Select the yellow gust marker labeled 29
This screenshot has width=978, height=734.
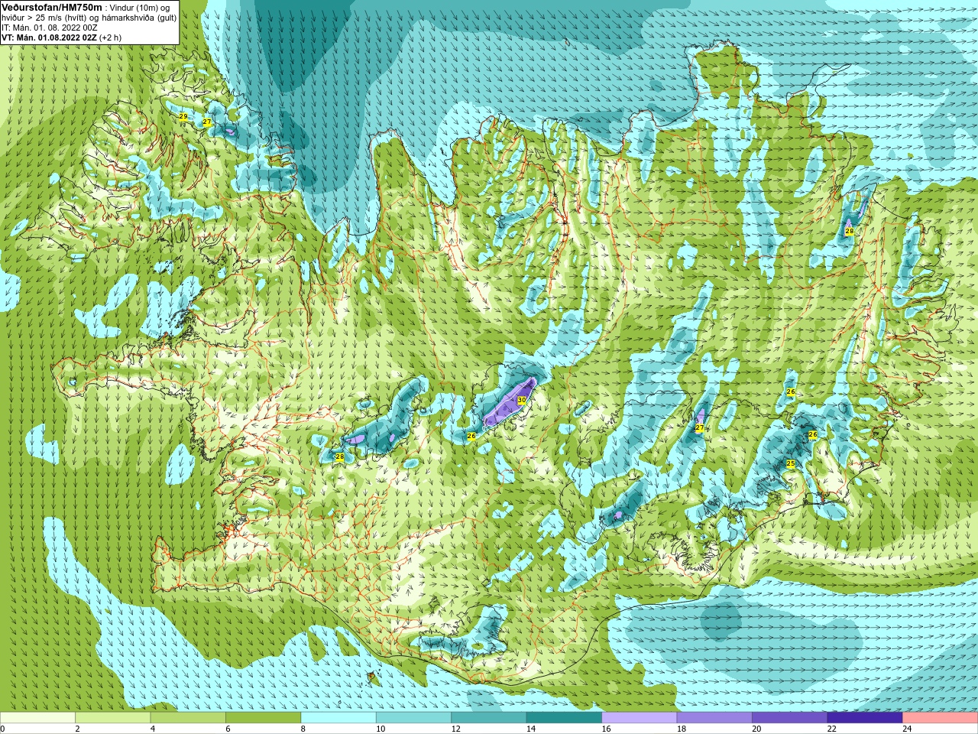(183, 117)
